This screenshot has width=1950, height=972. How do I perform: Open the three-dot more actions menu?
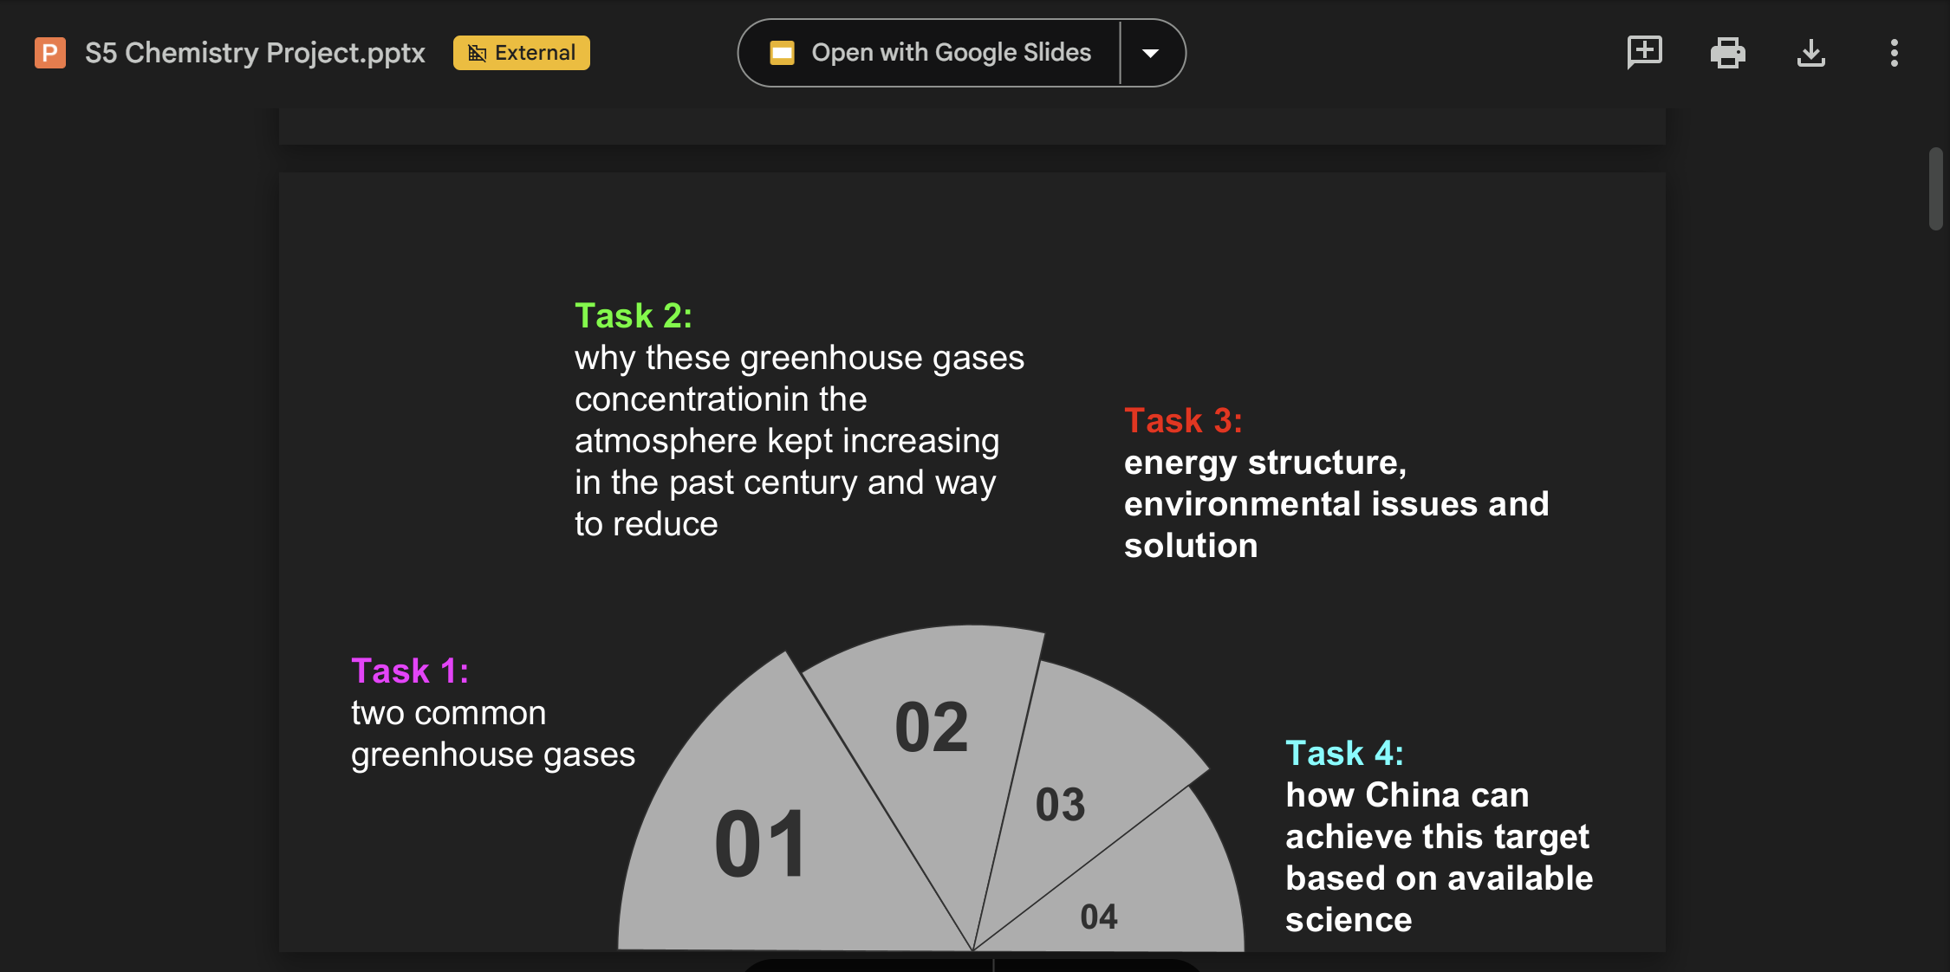click(x=1894, y=53)
